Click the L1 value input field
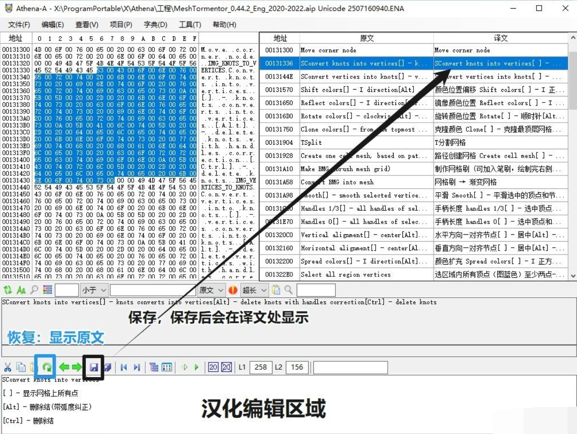The image size is (577, 434). click(x=260, y=367)
